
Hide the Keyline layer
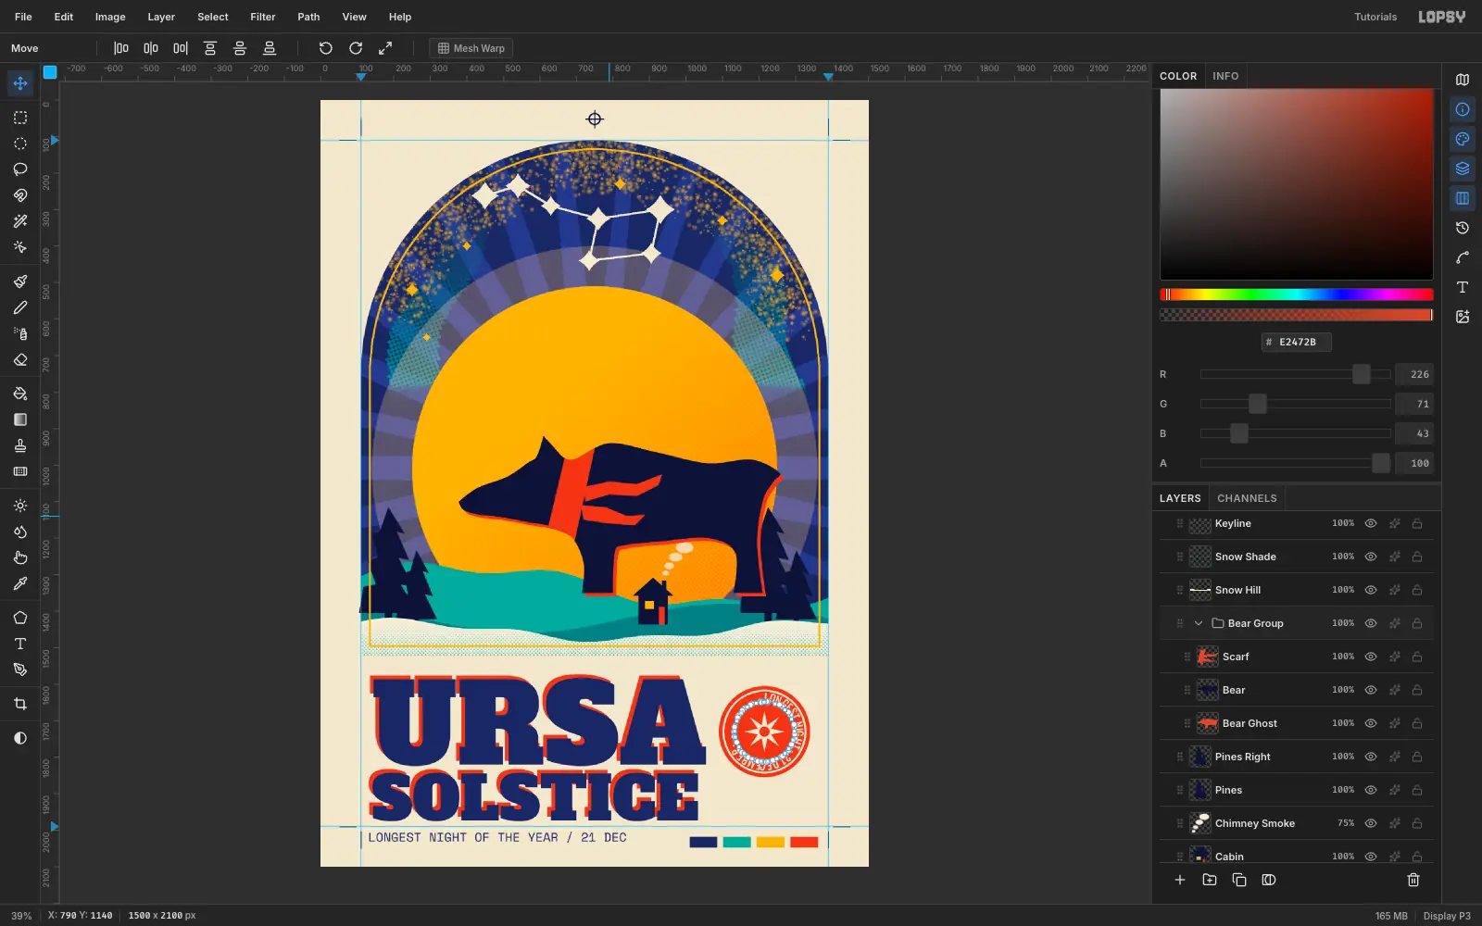coord(1371,523)
